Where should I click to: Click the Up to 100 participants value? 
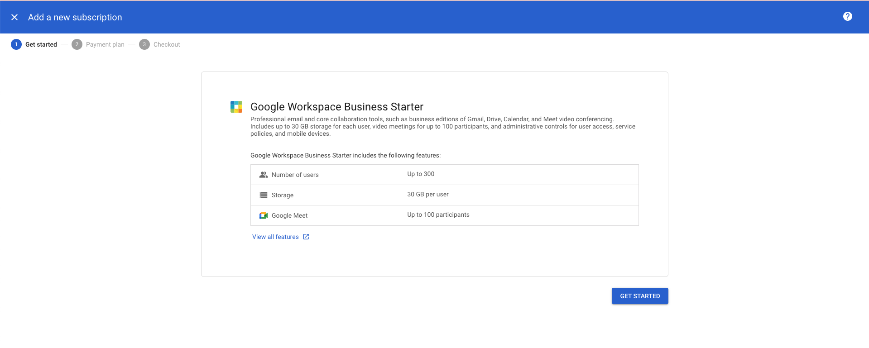[438, 215]
